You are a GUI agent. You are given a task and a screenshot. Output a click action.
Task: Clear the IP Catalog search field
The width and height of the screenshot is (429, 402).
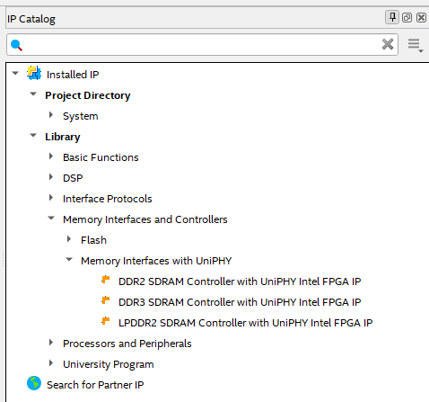[388, 44]
